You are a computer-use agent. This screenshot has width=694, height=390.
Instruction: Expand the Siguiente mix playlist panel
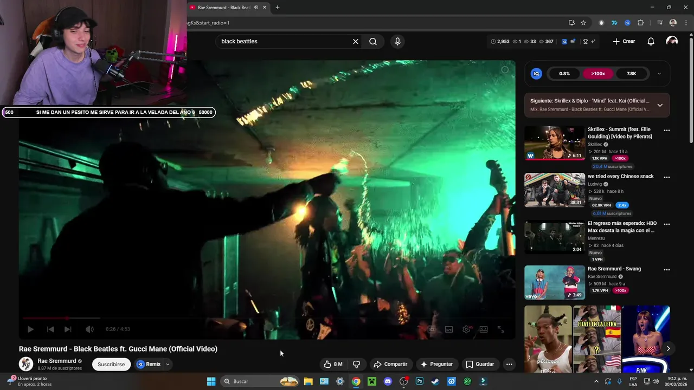pos(660,105)
